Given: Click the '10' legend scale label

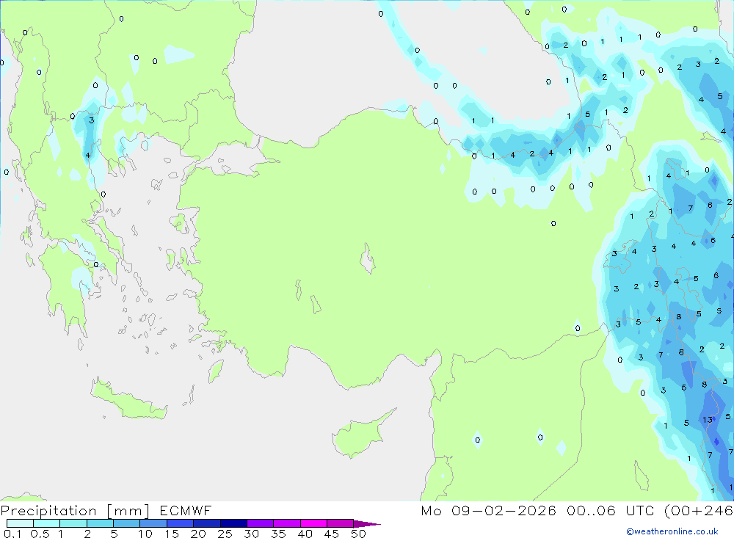Looking at the screenshot, I should click(145, 534).
